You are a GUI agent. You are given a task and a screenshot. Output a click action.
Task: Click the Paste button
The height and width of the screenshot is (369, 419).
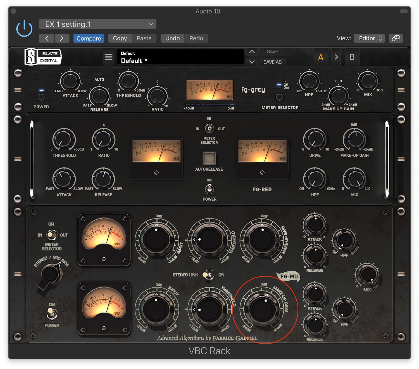point(144,38)
